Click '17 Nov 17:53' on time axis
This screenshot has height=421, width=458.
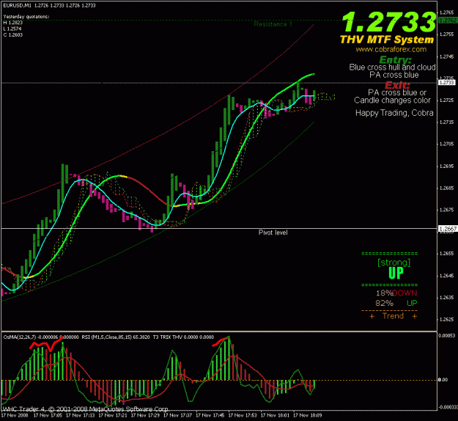click(x=243, y=415)
